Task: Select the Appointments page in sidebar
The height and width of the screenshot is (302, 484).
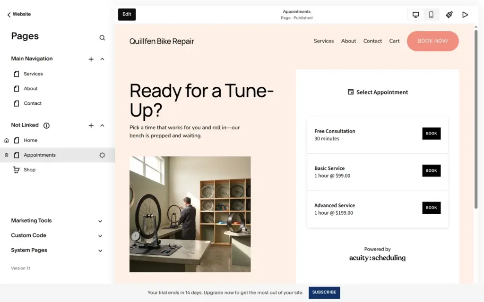Action: [x=57, y=155]
